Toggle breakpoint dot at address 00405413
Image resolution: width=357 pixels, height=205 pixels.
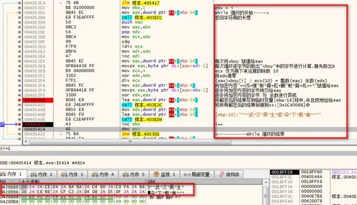coord(20,124)
